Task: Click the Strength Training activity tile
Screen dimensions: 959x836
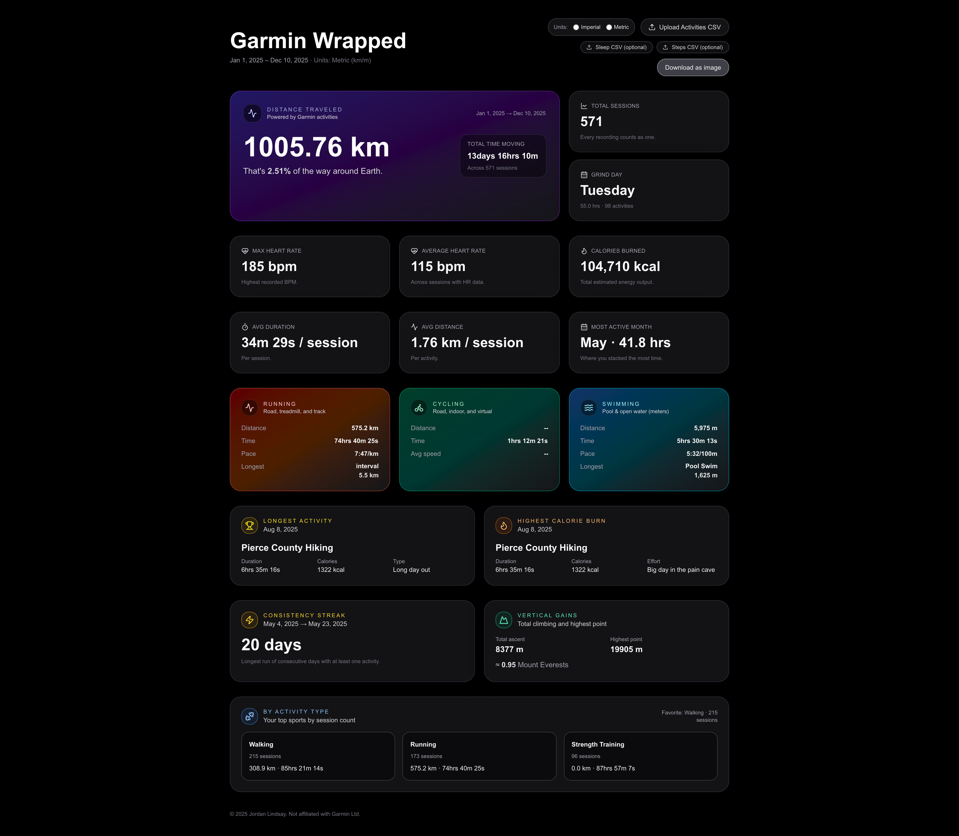Action: [x=640, y=756]
